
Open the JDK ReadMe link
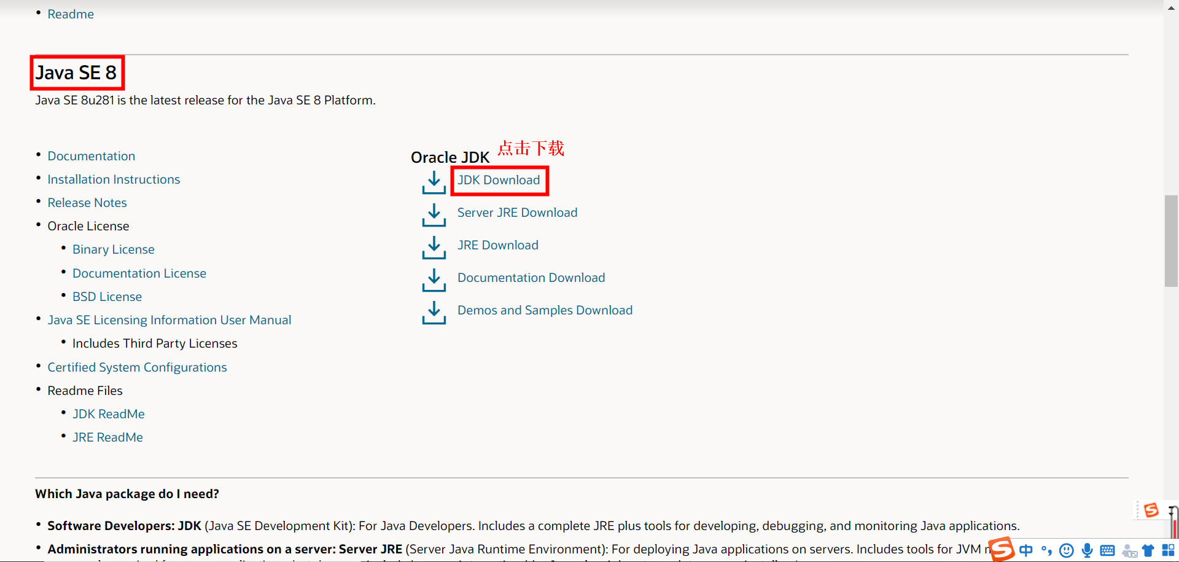(x=108, y=414)
